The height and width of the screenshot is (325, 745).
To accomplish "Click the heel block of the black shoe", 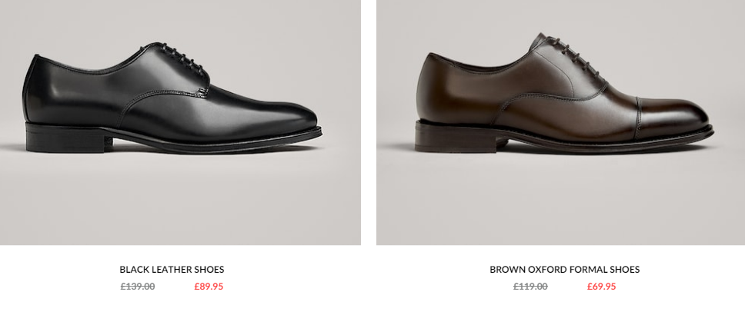I will click(x=65, y=139).
